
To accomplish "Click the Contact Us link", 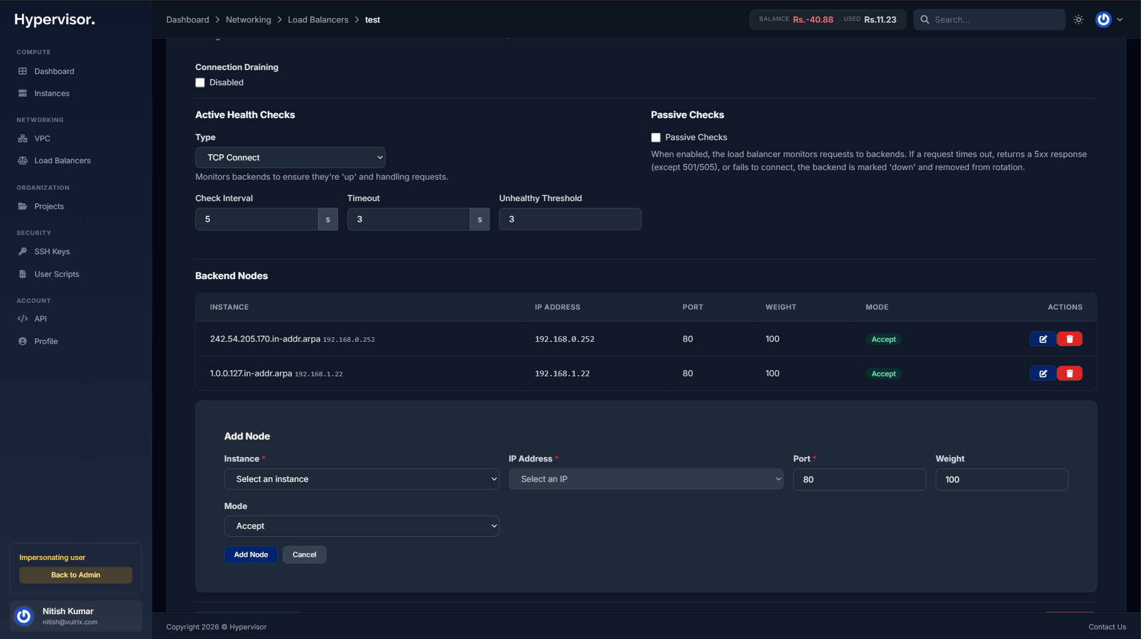I will [1108, 627].
